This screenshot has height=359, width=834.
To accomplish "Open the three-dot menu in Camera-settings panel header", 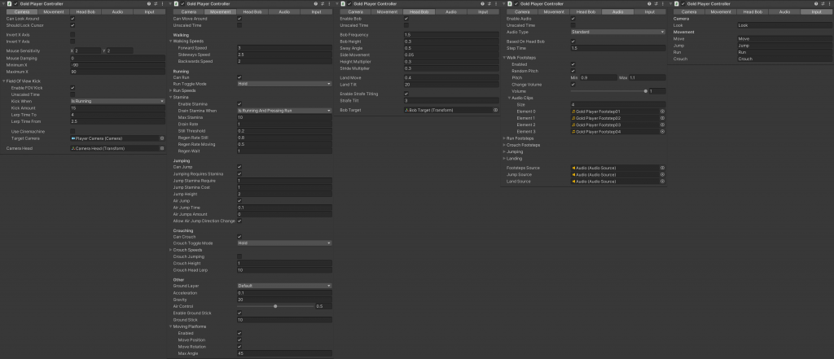I will (x=162, y=4).
